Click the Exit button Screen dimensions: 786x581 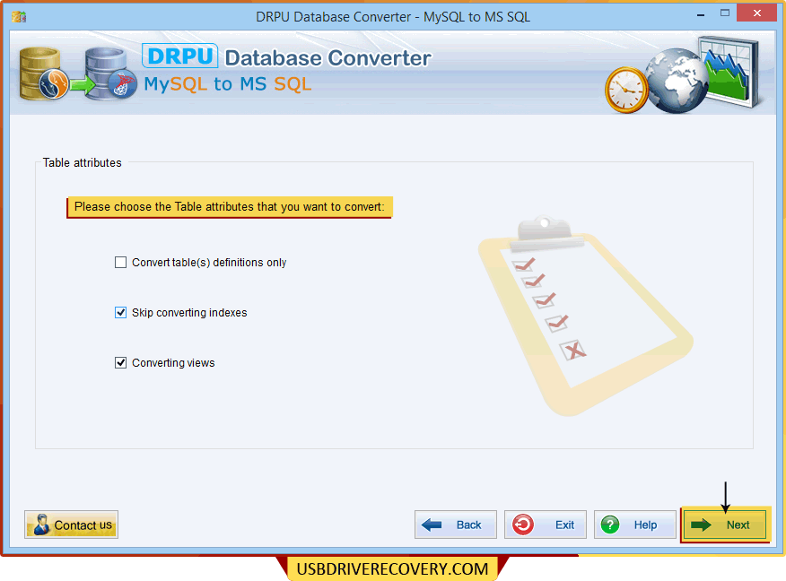click(x=545, y=525)
